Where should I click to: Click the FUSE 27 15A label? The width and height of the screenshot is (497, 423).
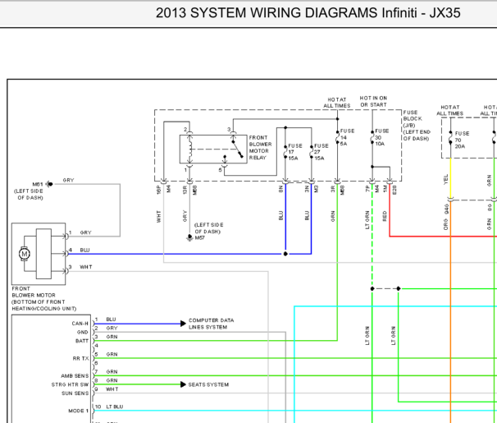click(321, 152)
